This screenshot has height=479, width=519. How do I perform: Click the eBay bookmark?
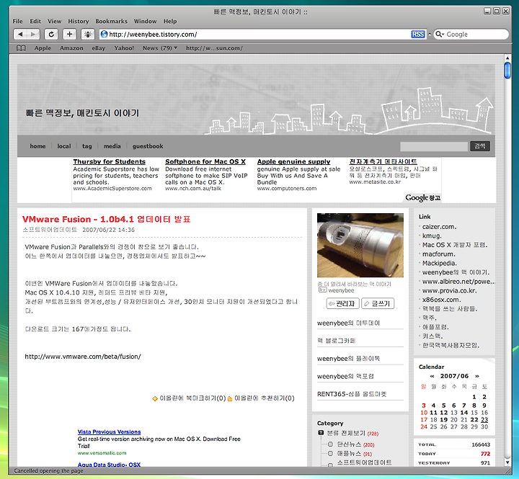98,48
